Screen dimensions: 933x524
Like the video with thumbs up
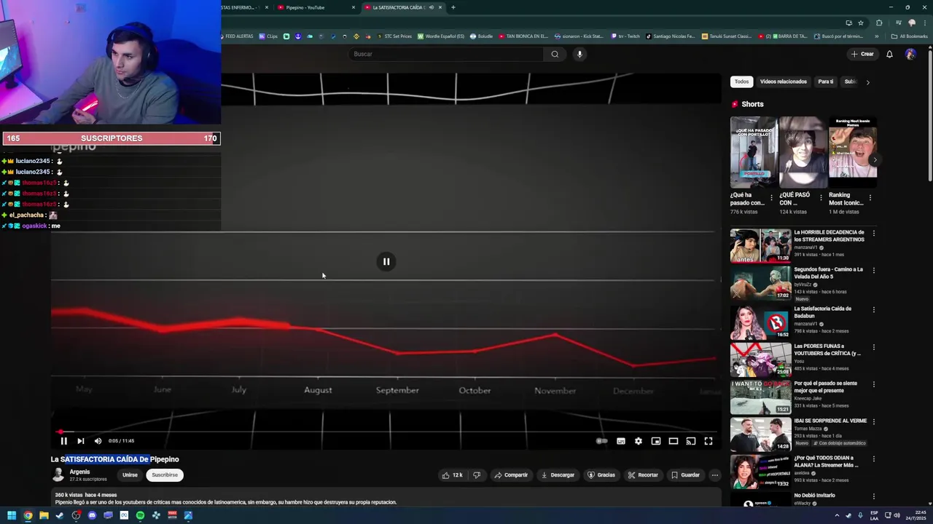[452, 475]
